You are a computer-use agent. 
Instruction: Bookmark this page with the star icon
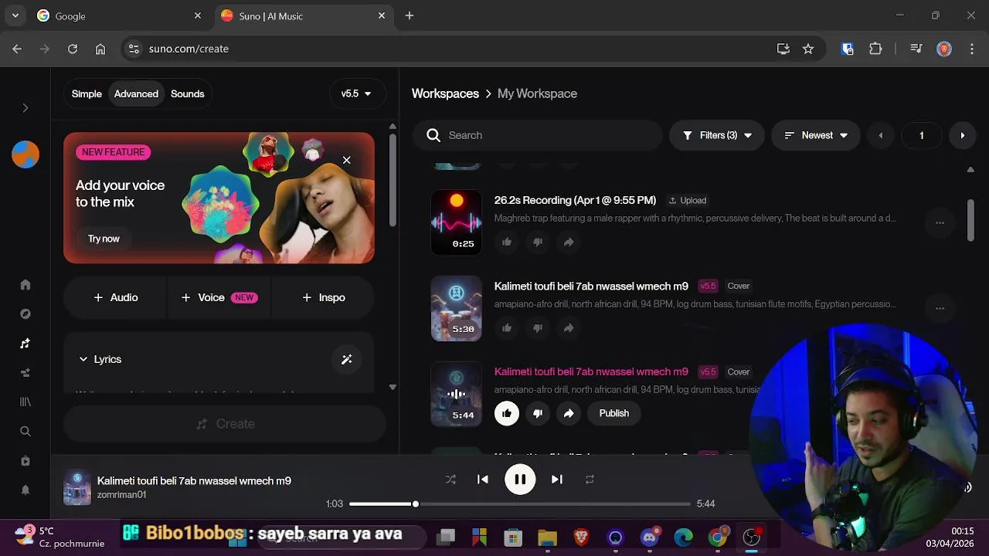tap(808, 49)
